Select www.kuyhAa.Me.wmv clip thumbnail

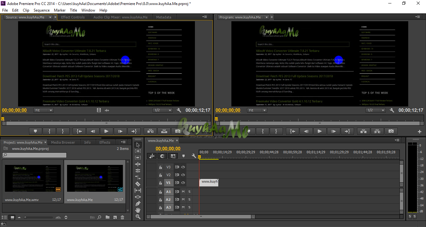pyautogui.click(x=32, y=179)
